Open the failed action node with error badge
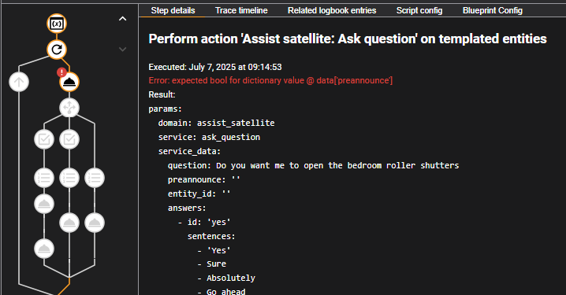 69,82
